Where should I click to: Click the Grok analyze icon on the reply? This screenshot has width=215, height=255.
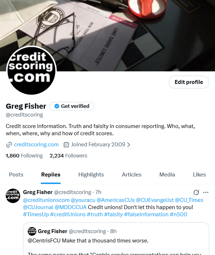coord(196,192)
